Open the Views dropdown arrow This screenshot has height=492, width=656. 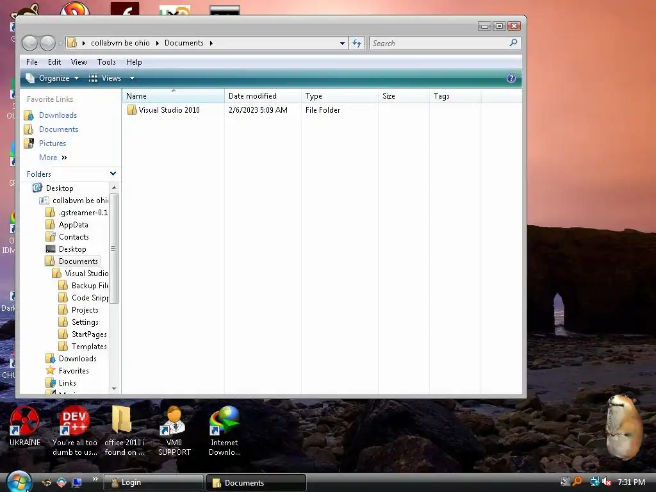132,78
